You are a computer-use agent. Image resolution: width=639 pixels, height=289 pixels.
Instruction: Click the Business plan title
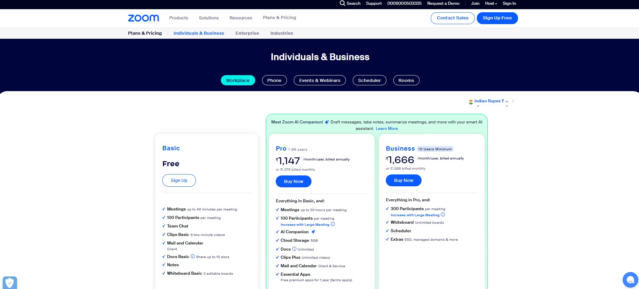(x=400, y=149)
